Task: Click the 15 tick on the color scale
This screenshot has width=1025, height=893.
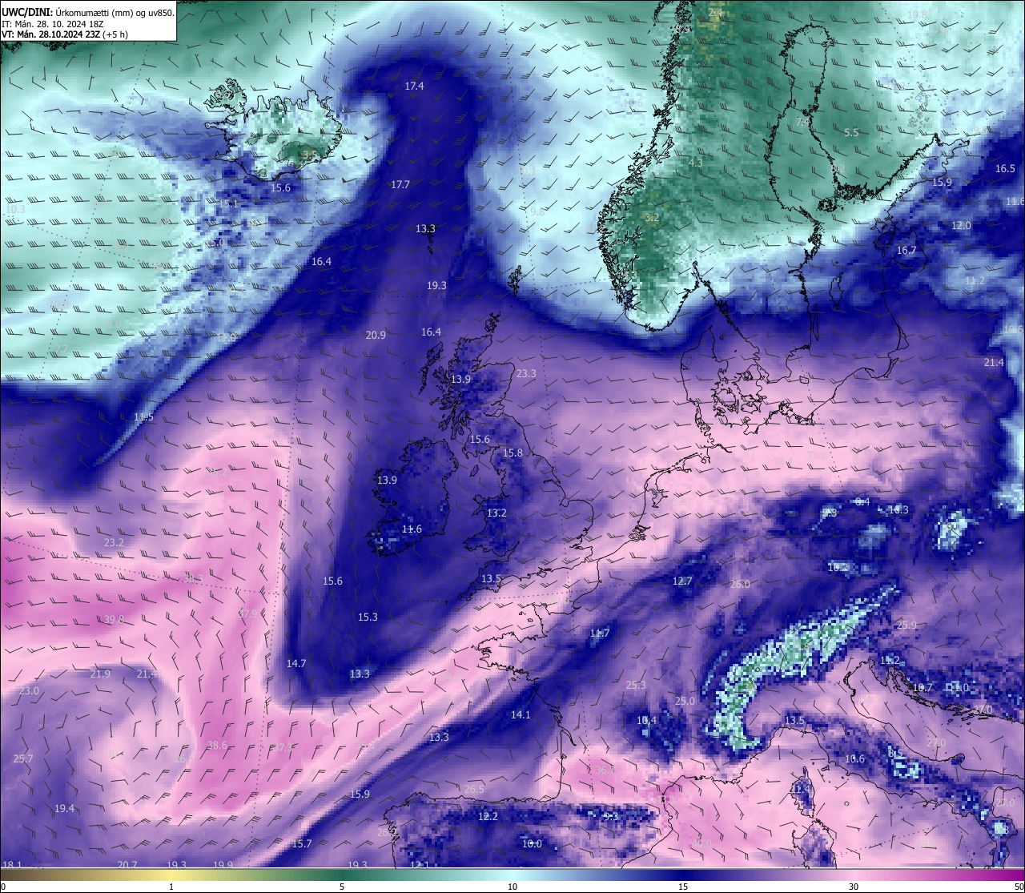Action: tap(683, 887)
